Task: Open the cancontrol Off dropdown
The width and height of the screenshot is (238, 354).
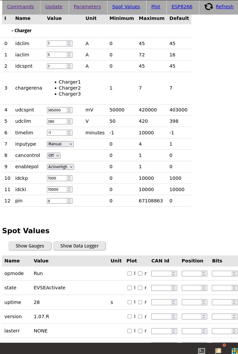Action: [x=54, y=155]
